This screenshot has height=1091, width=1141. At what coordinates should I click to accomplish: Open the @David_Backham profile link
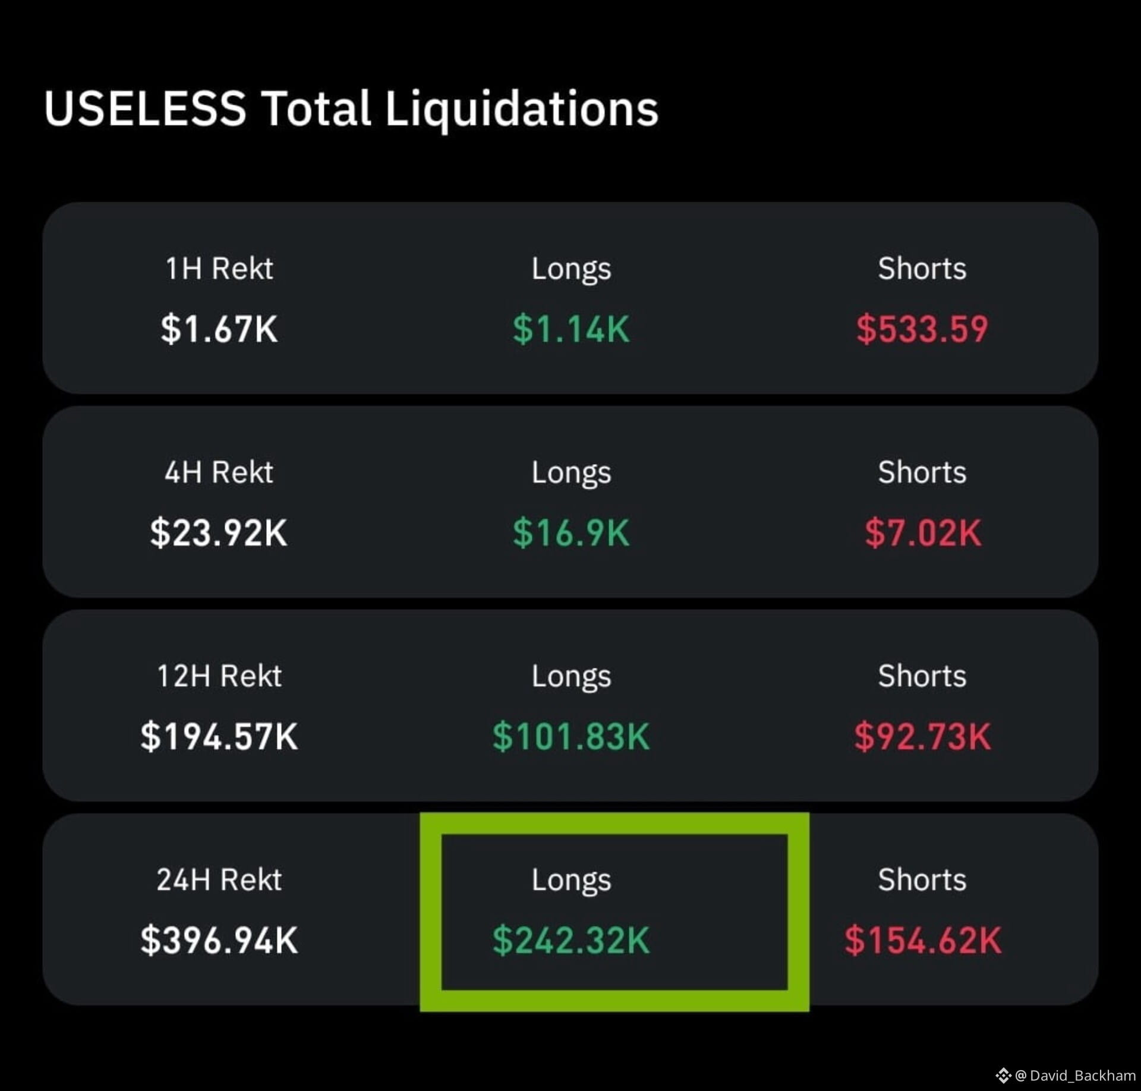pos(1076,1075)
